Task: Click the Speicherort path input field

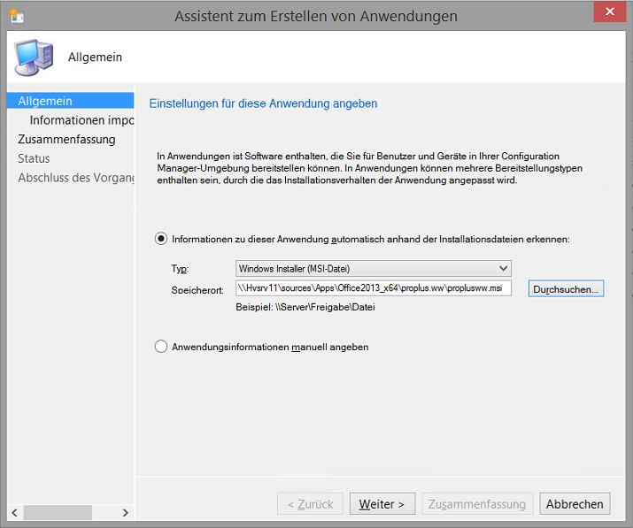Action: pyautogui.click(x=374, y=288)
